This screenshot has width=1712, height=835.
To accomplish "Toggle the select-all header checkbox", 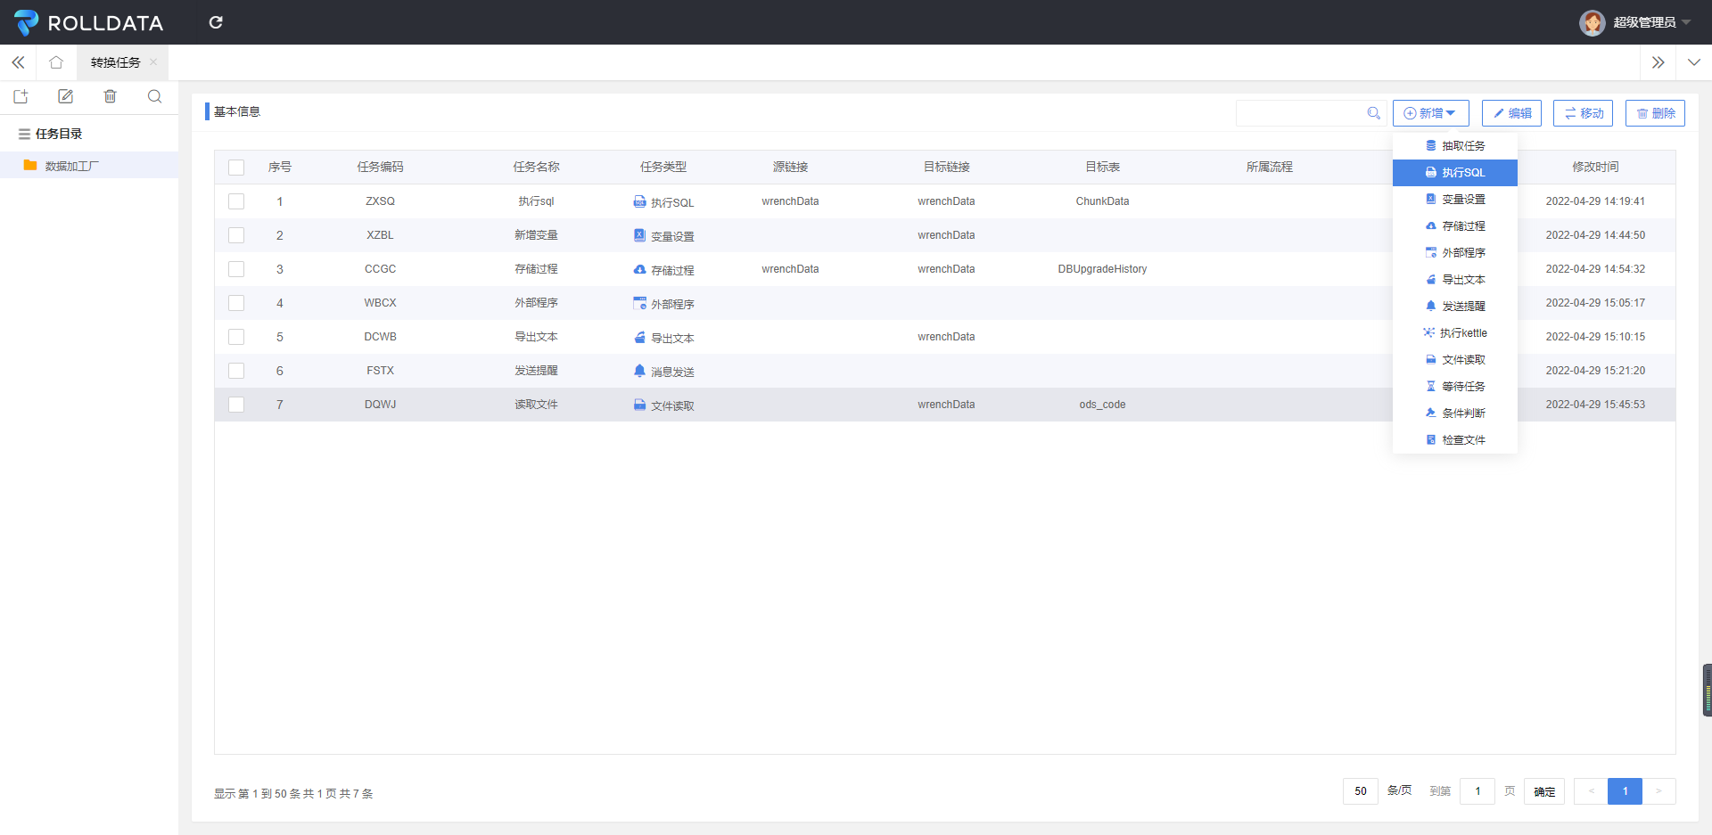I will tap(236, 168).
